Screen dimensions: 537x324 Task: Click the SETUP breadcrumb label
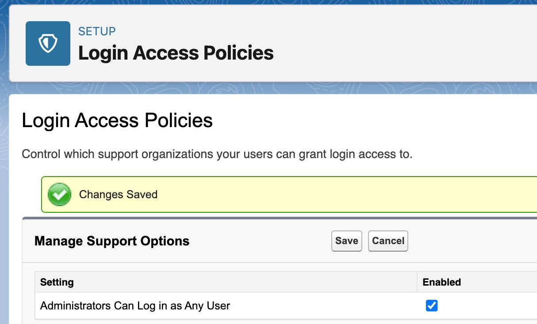pos(97,31)
